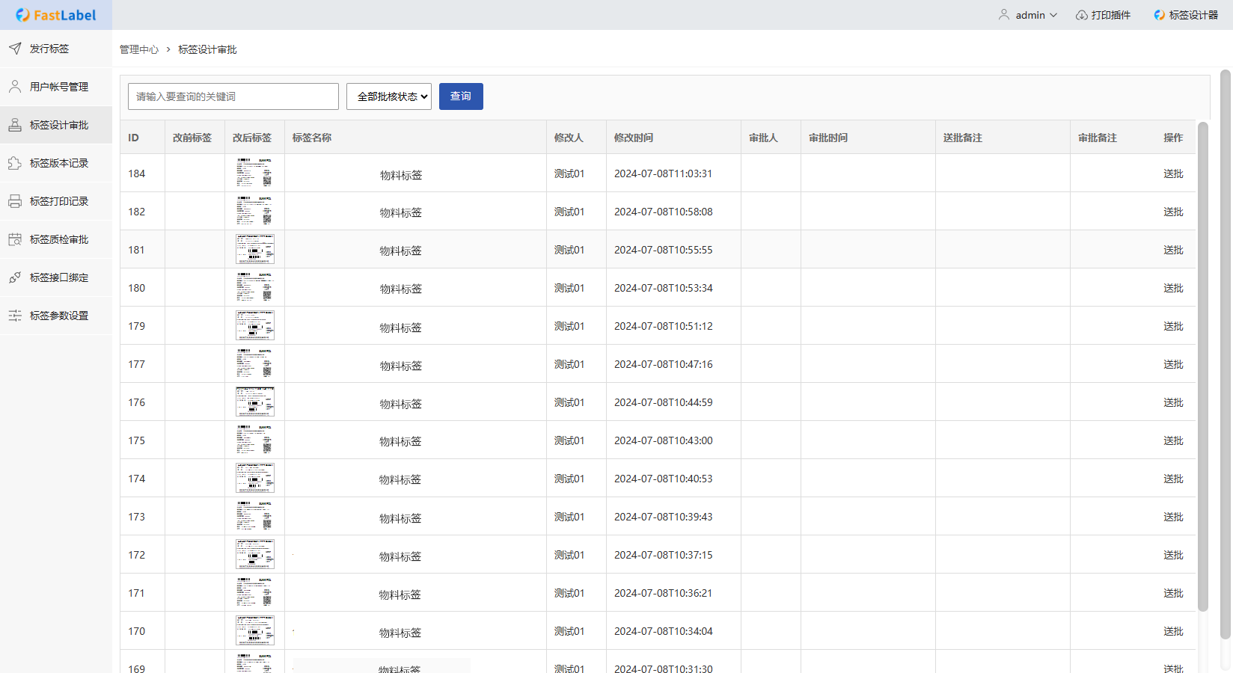Click 送批 for row ID 172
This screenshot has height=673, width=1233.
(1173, 555)
